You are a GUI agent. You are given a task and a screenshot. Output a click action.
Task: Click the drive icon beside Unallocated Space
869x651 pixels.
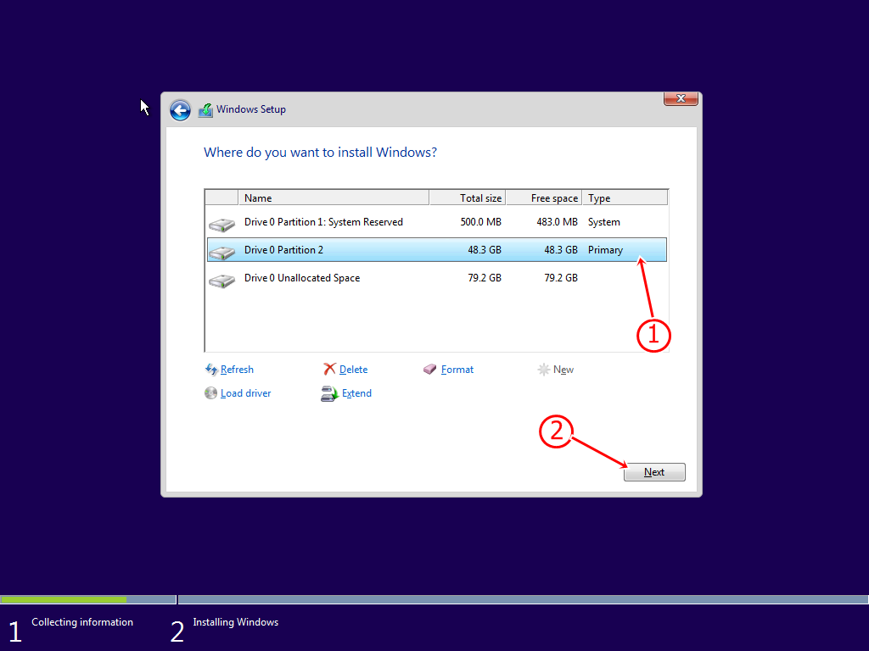pyautogui.click(x=221, y=278)
